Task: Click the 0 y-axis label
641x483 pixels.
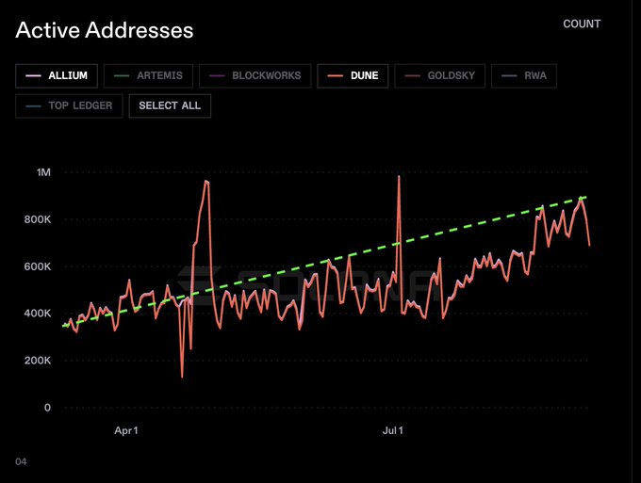Action: 47,408
